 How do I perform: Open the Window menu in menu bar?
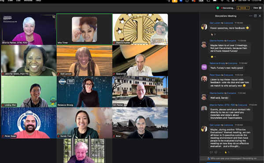(28, 1)
